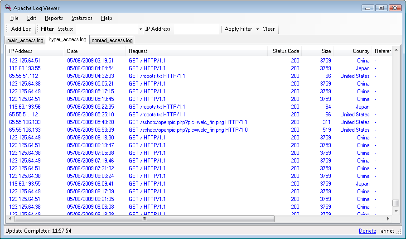
Task: Select the row dated 05/06/2009 05:35:10
Action: pyautogui.click(x=199, y=115)
